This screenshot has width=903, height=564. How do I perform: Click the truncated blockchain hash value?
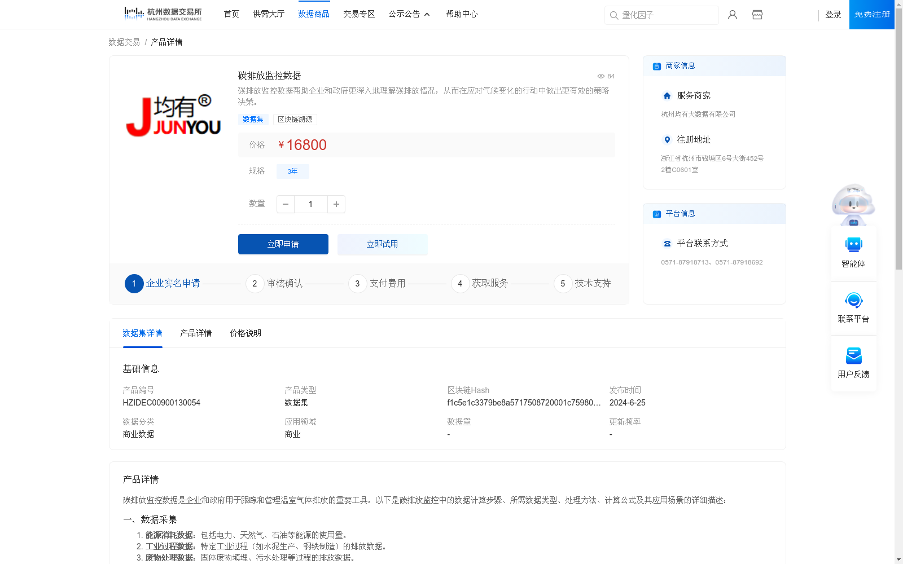(524, 403)
